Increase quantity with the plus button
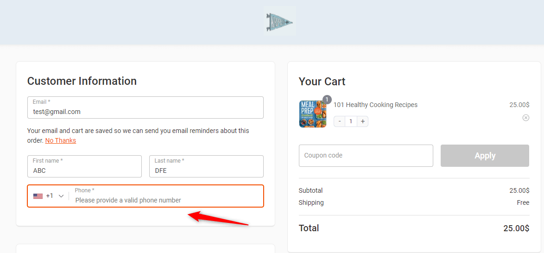The height and width of the screenshot is (253, 544). [362, 121]
